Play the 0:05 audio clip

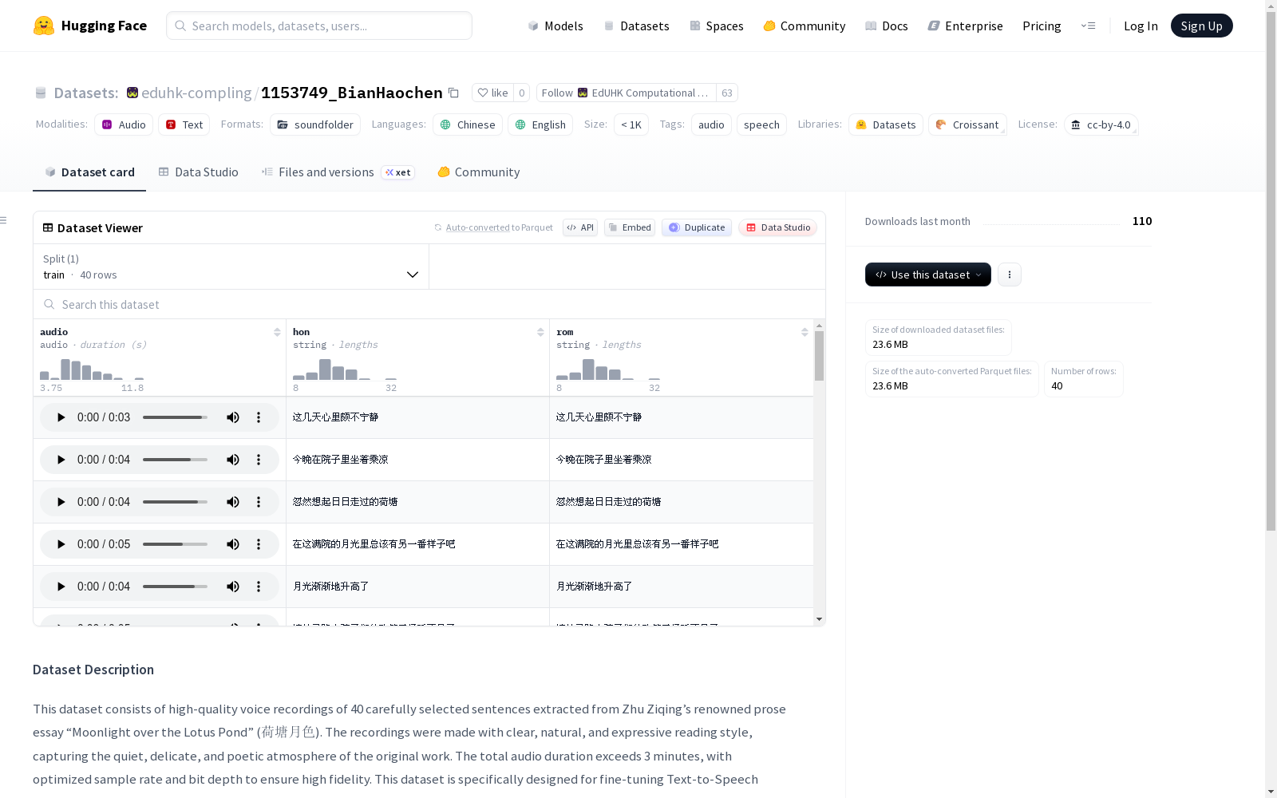[61, 544]
